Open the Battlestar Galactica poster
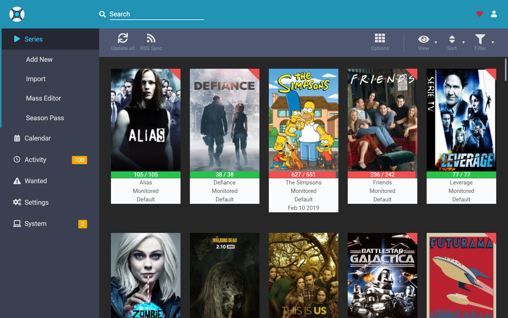Screen dimensions: 508x318 point(383,275)
